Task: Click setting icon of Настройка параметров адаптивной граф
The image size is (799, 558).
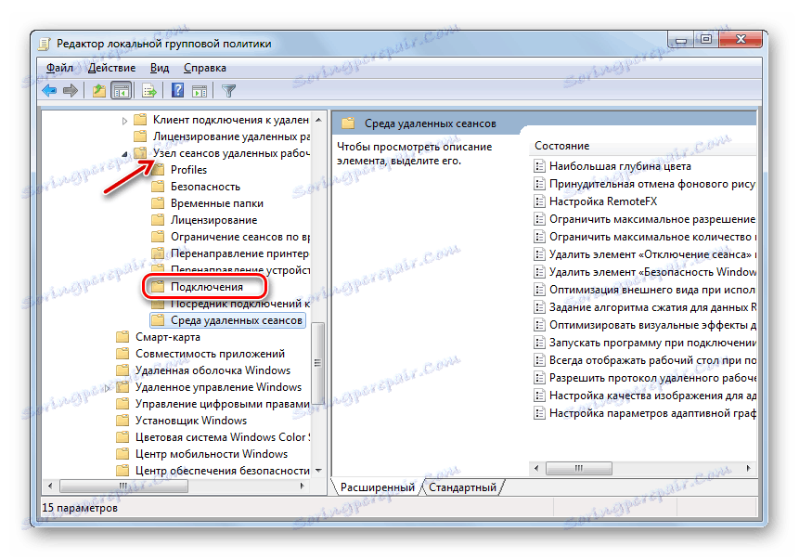Action: click(538, 413)
